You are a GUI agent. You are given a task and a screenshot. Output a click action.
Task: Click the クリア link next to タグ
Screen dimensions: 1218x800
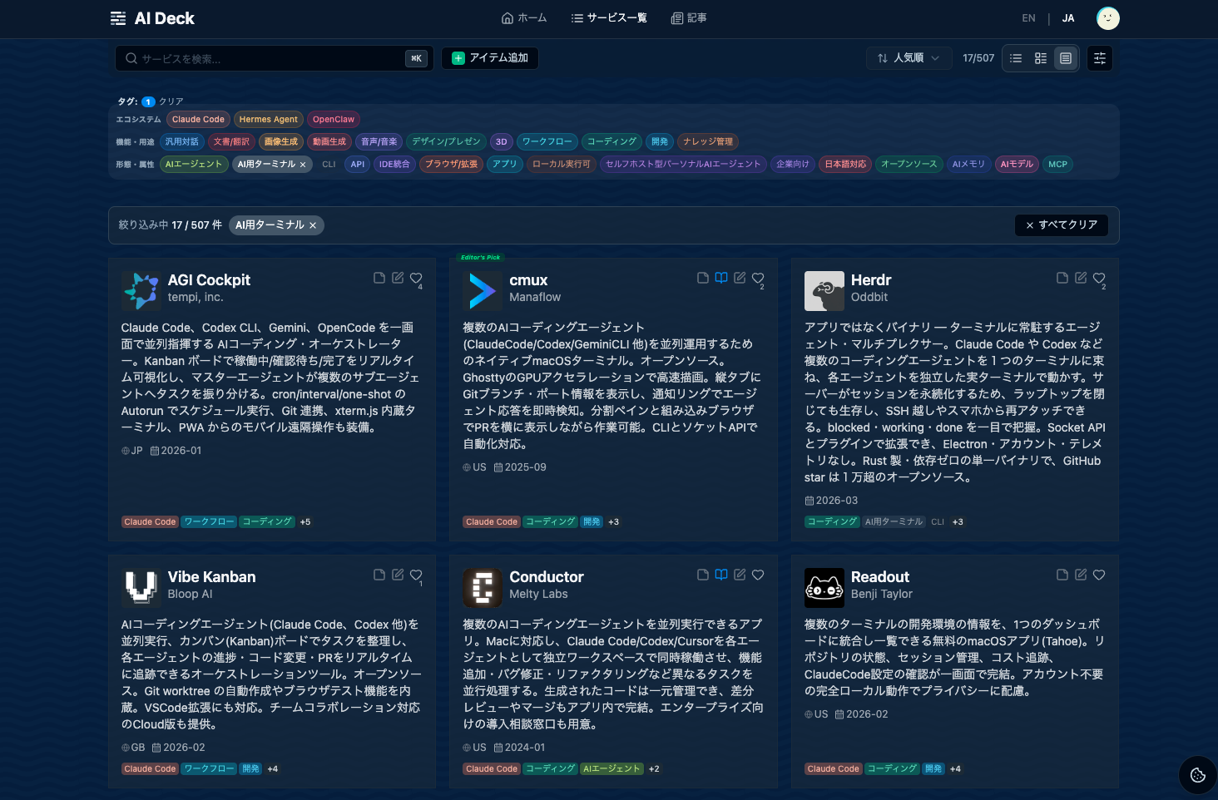pos(171,101)
